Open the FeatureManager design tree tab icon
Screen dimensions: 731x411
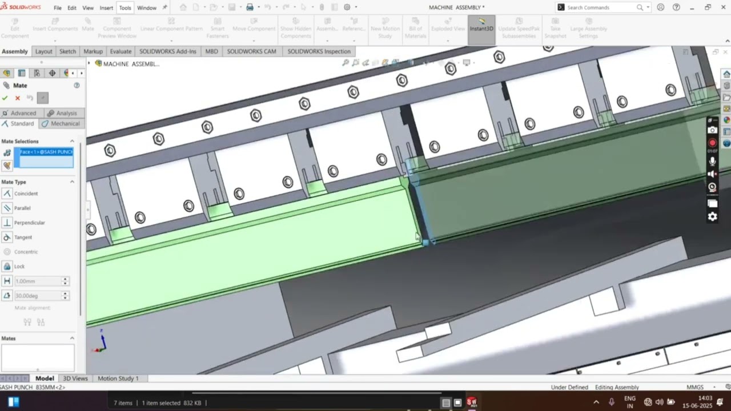pos(7,73)
